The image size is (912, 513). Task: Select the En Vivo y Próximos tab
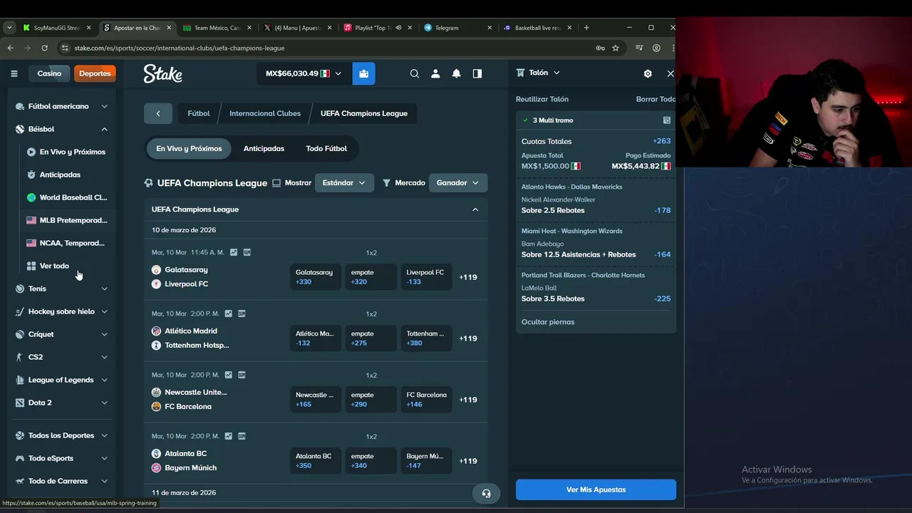coord(189,148)
